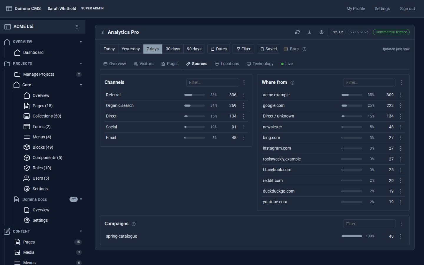Refresh the Analytics Pro data

[298, 32]
